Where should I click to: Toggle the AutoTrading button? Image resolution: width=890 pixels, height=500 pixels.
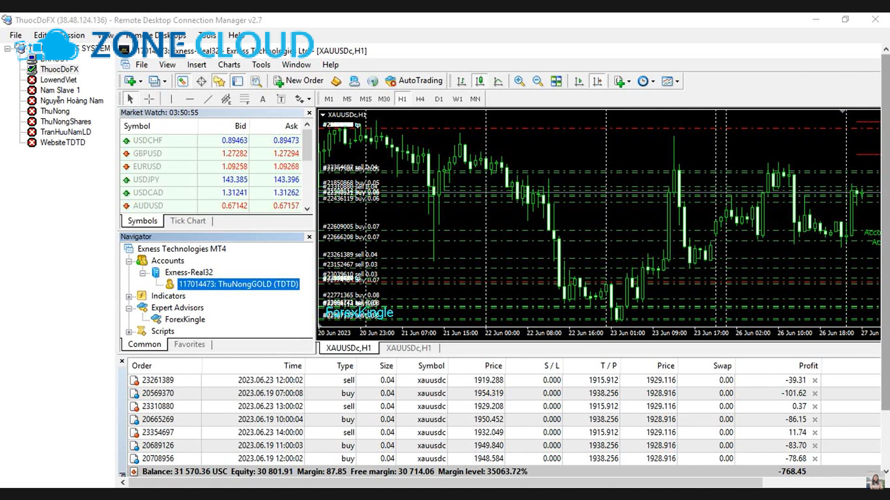(x=414, y=81)
